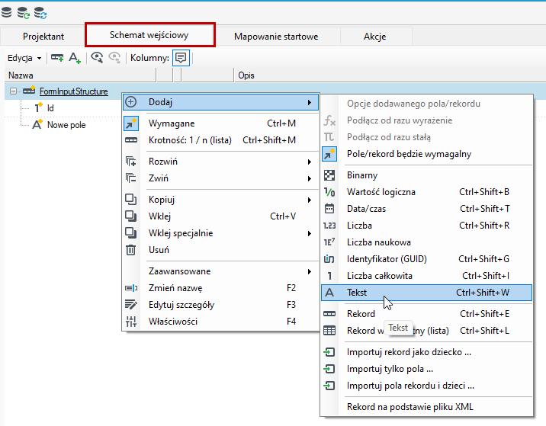Add a Wartość logiczna field
The image size is (546, 426).
point(427,192)
